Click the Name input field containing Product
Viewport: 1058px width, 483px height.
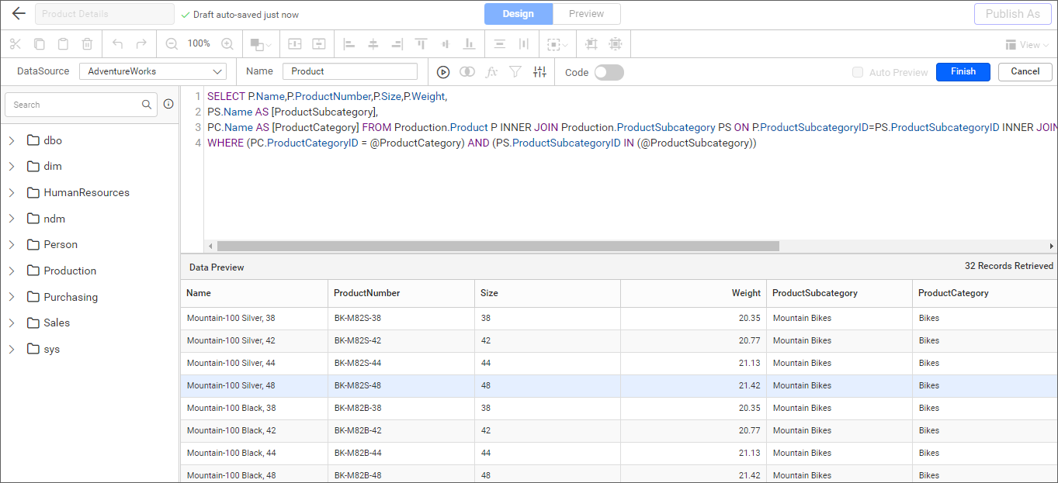click(350, 71)
